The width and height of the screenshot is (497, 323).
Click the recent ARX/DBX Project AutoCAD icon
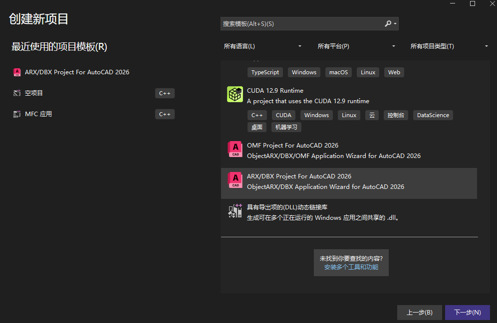[16, 72]
